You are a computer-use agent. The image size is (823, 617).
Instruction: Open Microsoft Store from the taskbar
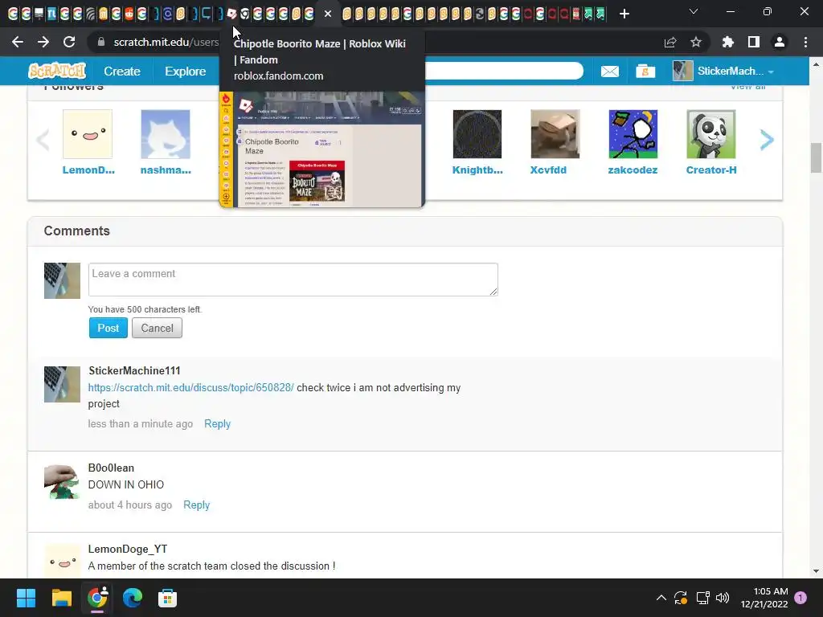(167, 598)
